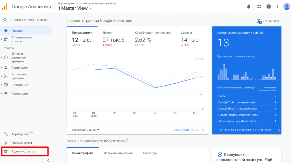Collapse the left sidebar with the chevron

48,160
